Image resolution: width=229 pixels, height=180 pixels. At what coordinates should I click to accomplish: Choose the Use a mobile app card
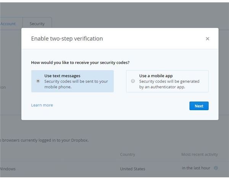coord(167,81)
